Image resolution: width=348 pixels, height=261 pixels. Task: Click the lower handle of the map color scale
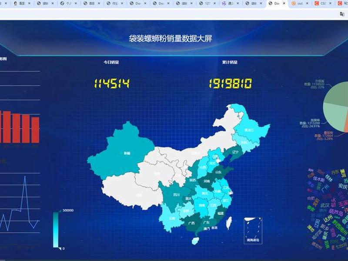pos(60,249)
